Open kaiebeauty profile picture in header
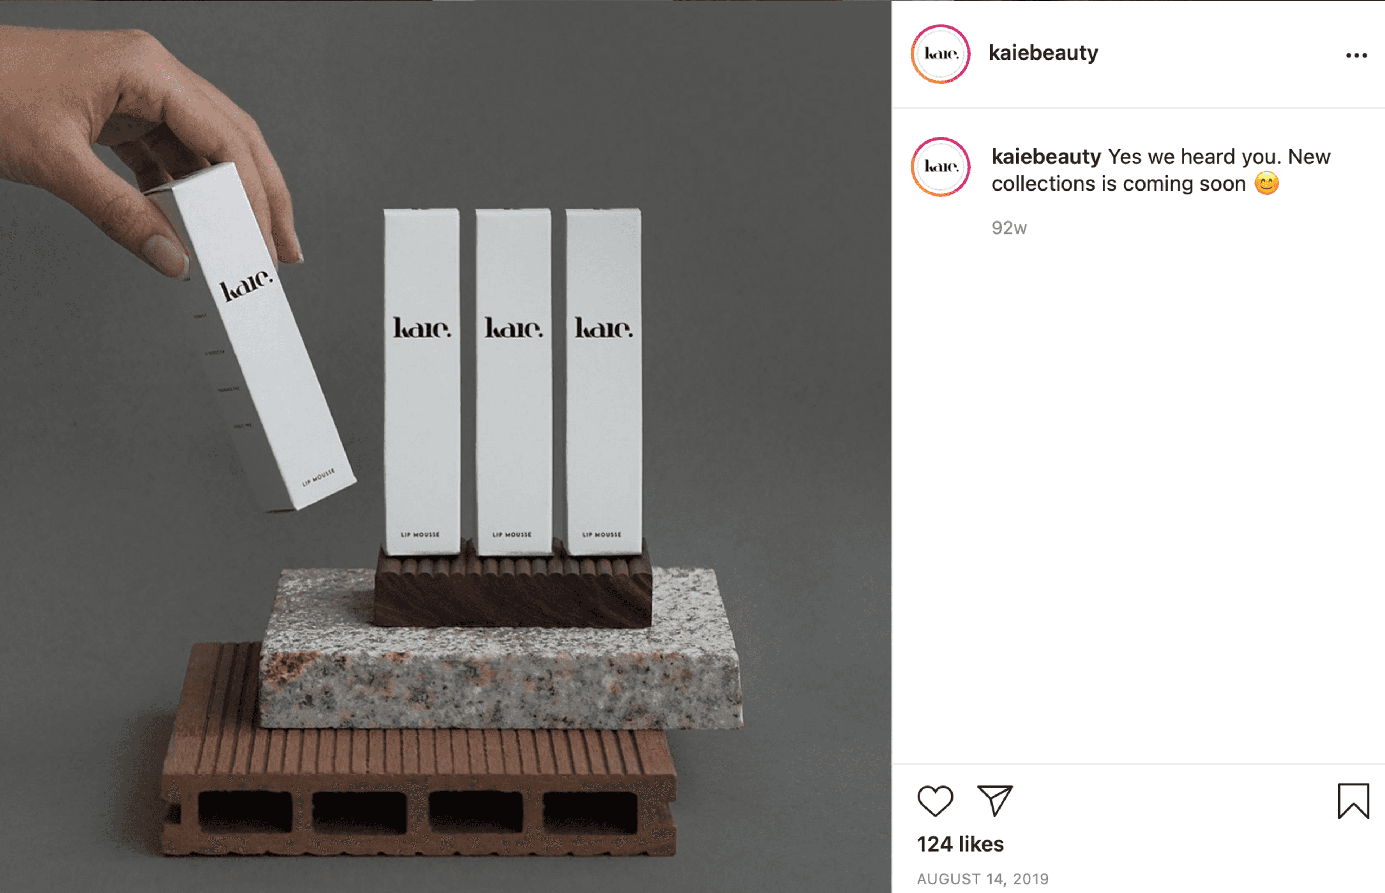The width and height of the screenshot is (1385, 893). click(941, 54)
